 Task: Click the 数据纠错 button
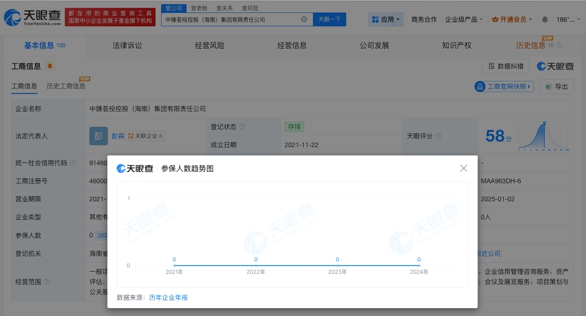(505, 66)
